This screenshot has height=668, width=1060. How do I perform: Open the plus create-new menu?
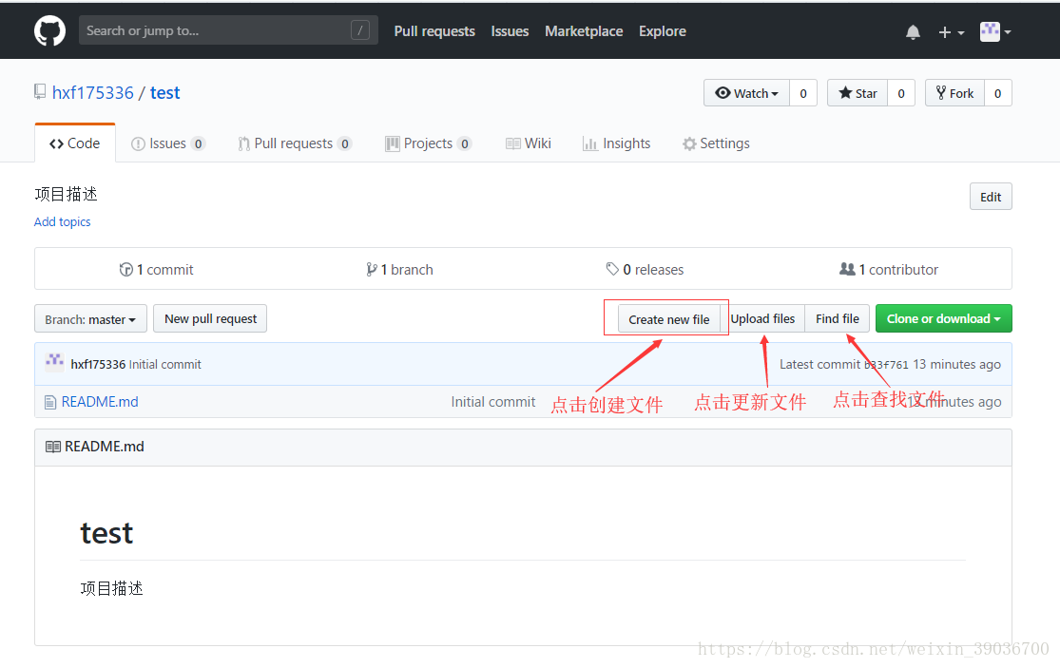[952, 31]
